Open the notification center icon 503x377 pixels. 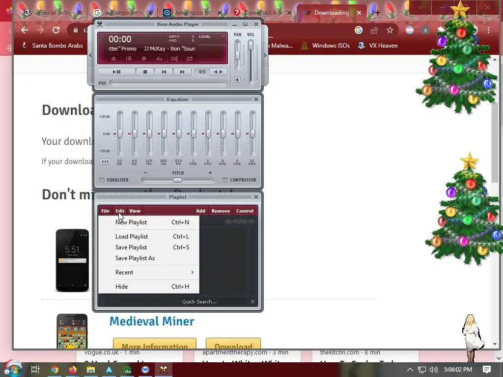[x=487, y=370]
